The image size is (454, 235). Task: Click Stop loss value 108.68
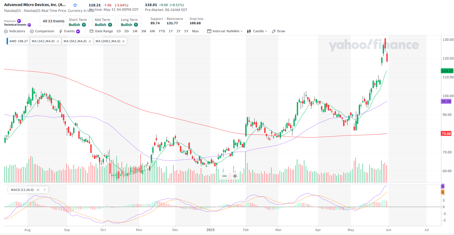195,23
